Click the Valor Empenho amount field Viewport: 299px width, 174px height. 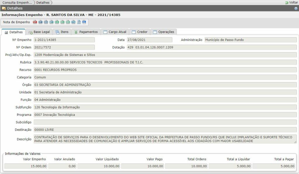pos(26,166)
